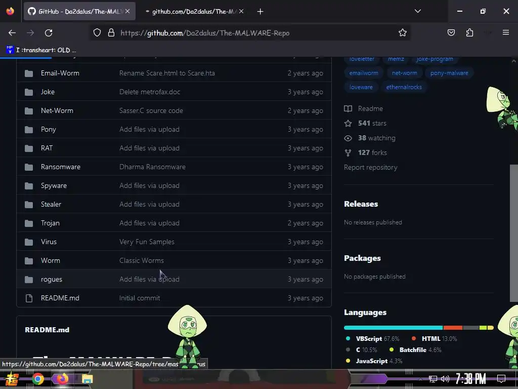Screen dimensions: 518x389
Task: Close the GitHub - Da2dalus tab
Action: (127, 12)
